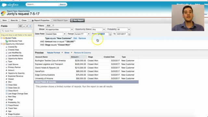This screenshot has width=208, height=117.
Task: Select Grand Hotels & Resorts Ltd cell
Action: pyautogui.click(x=47, y=68)
